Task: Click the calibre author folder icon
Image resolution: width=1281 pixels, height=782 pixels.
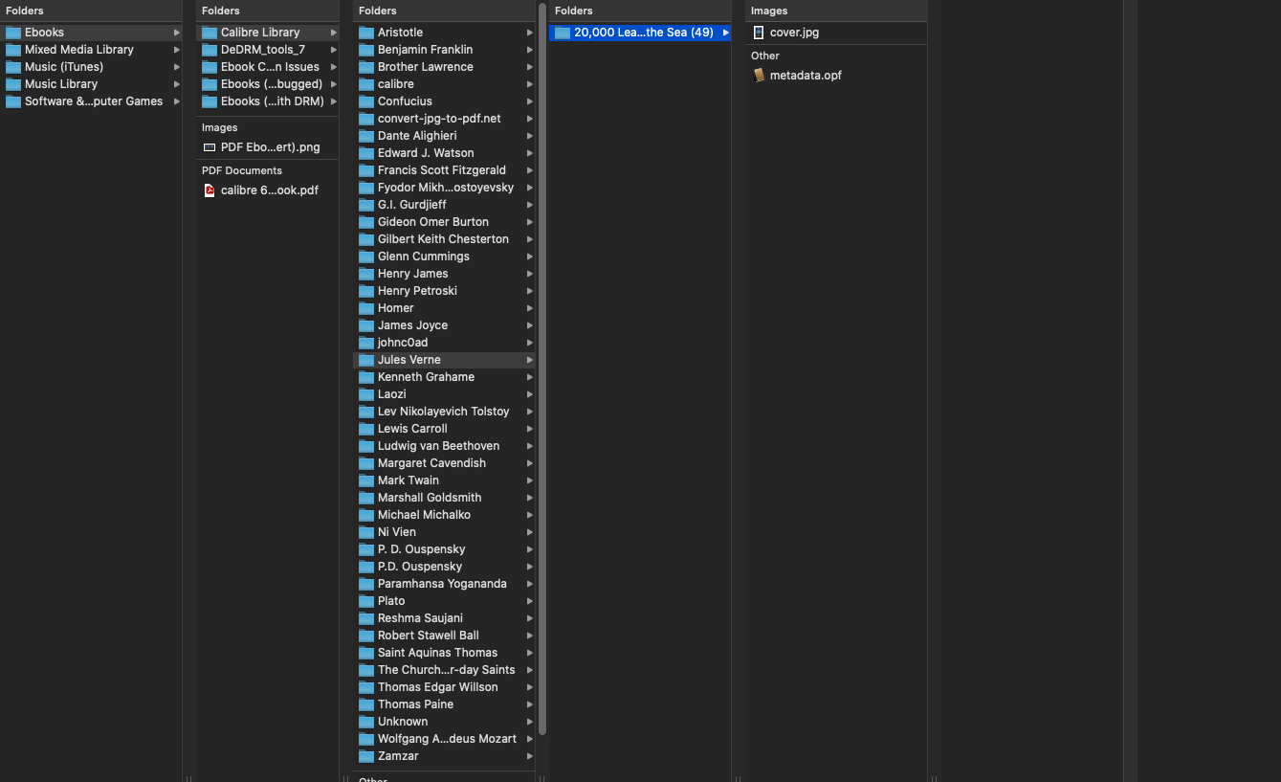Action: pos(366,84)
